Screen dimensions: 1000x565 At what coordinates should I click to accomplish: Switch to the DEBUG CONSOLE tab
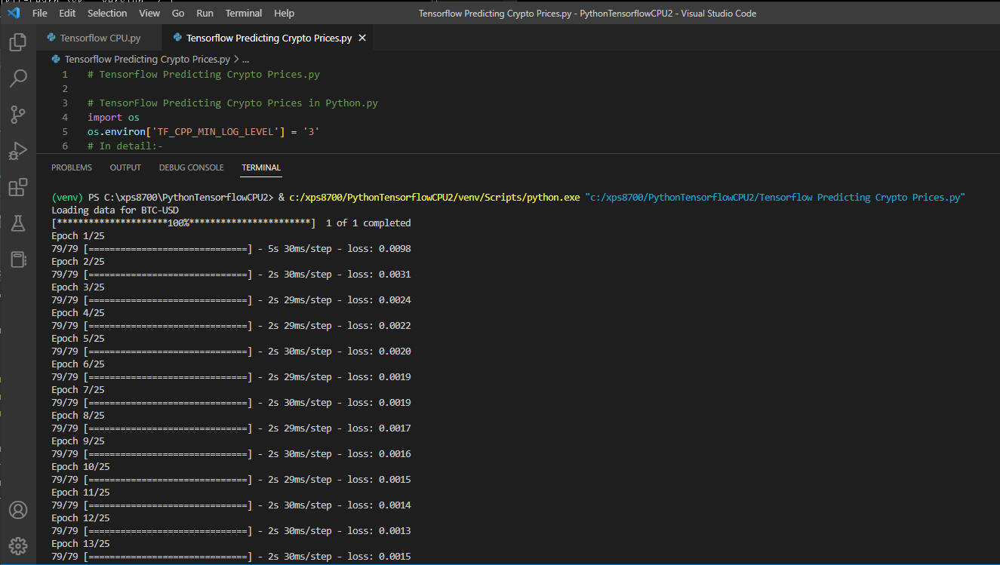click(x=191, y=167)
